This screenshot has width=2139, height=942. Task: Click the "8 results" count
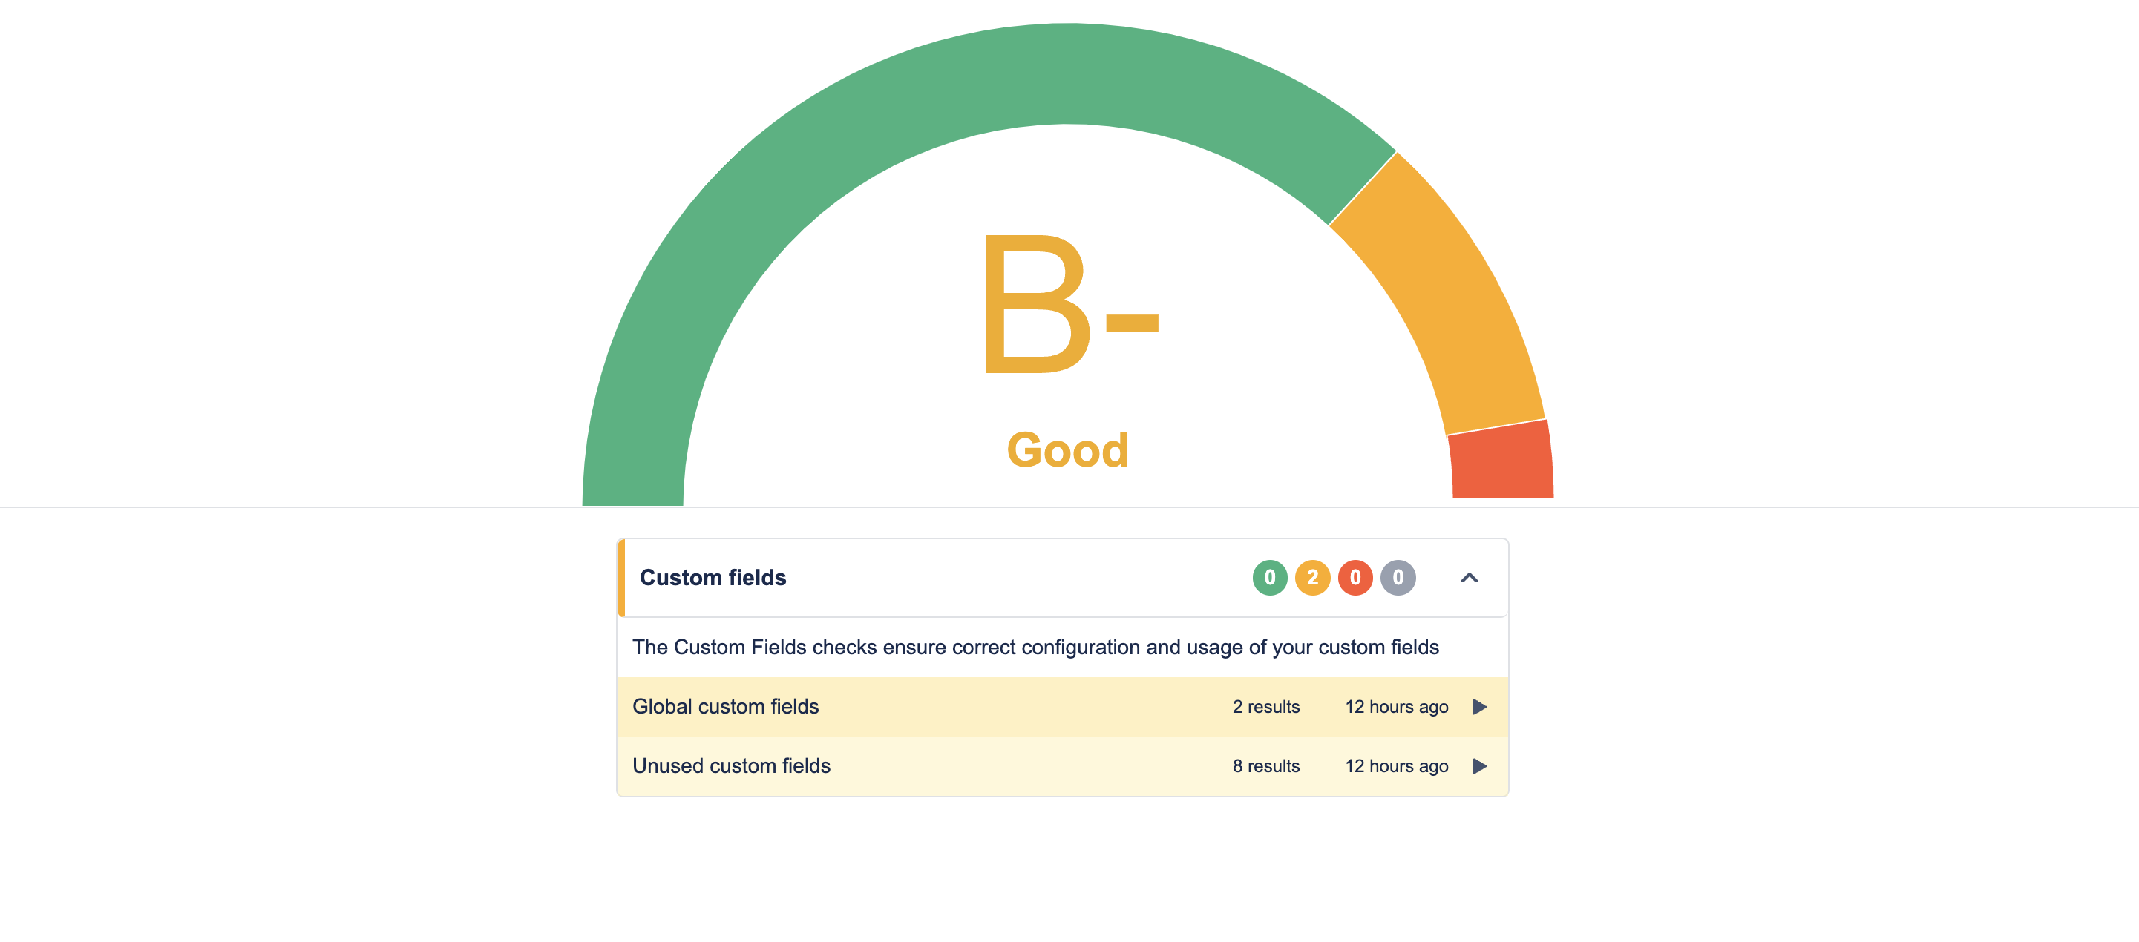tap(1265, 766)
